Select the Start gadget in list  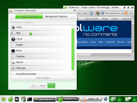pyautogui.click(x=41, y=28)
